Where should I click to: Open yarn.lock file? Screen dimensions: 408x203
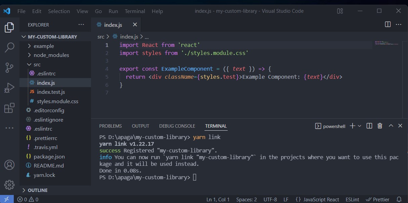tap(55, 175)
